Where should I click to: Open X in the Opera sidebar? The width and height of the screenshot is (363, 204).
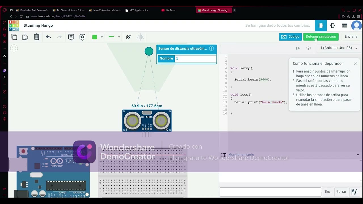pos(5,77)
